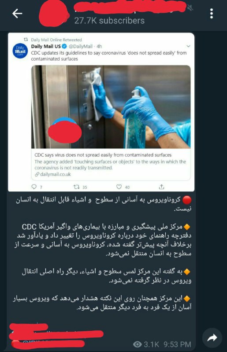Tap the muted speaker icon beside channel name
Screen dimensions: 227x352
pos(190,8)
